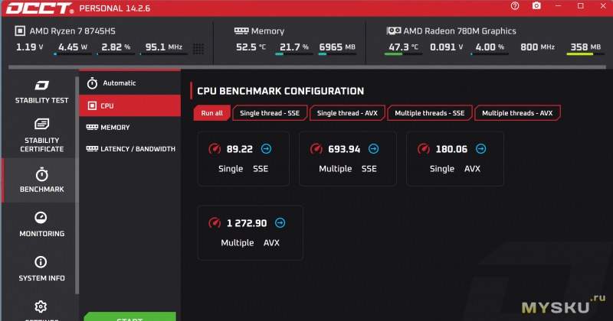Click the gauge icon next to 89.22
The width and height of the screenshot is (613, 321).
[x=215, y=148]
